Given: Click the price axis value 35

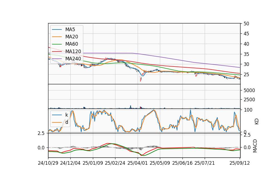Looking at the screenshot, I should pos(246,54).
